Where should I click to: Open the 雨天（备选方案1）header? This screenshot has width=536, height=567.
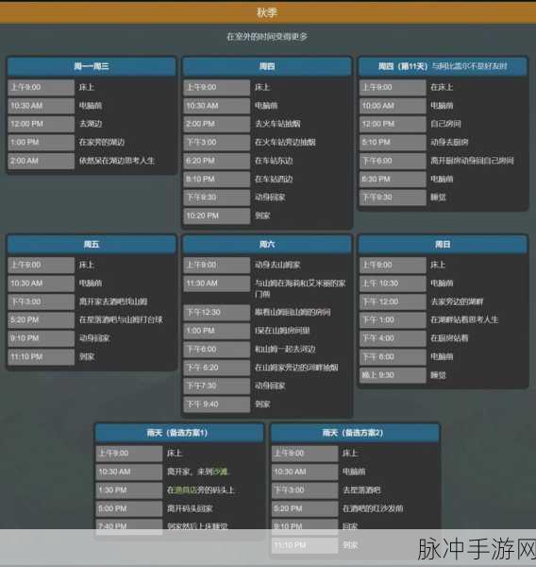click(x=179, y=433)
